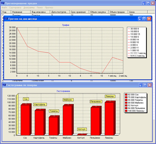Viewport: 156px width, 144px height.
Task: Close the Прогноз на два месяца window
Action: (x=149, y=19)
